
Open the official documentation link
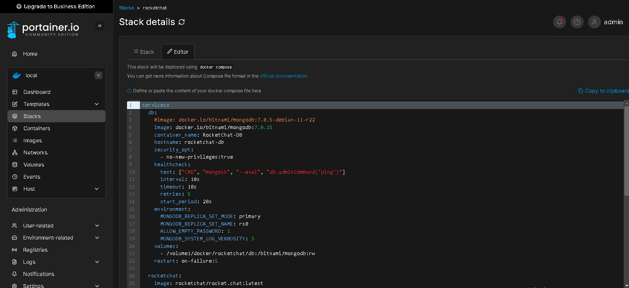coord(283,76)
